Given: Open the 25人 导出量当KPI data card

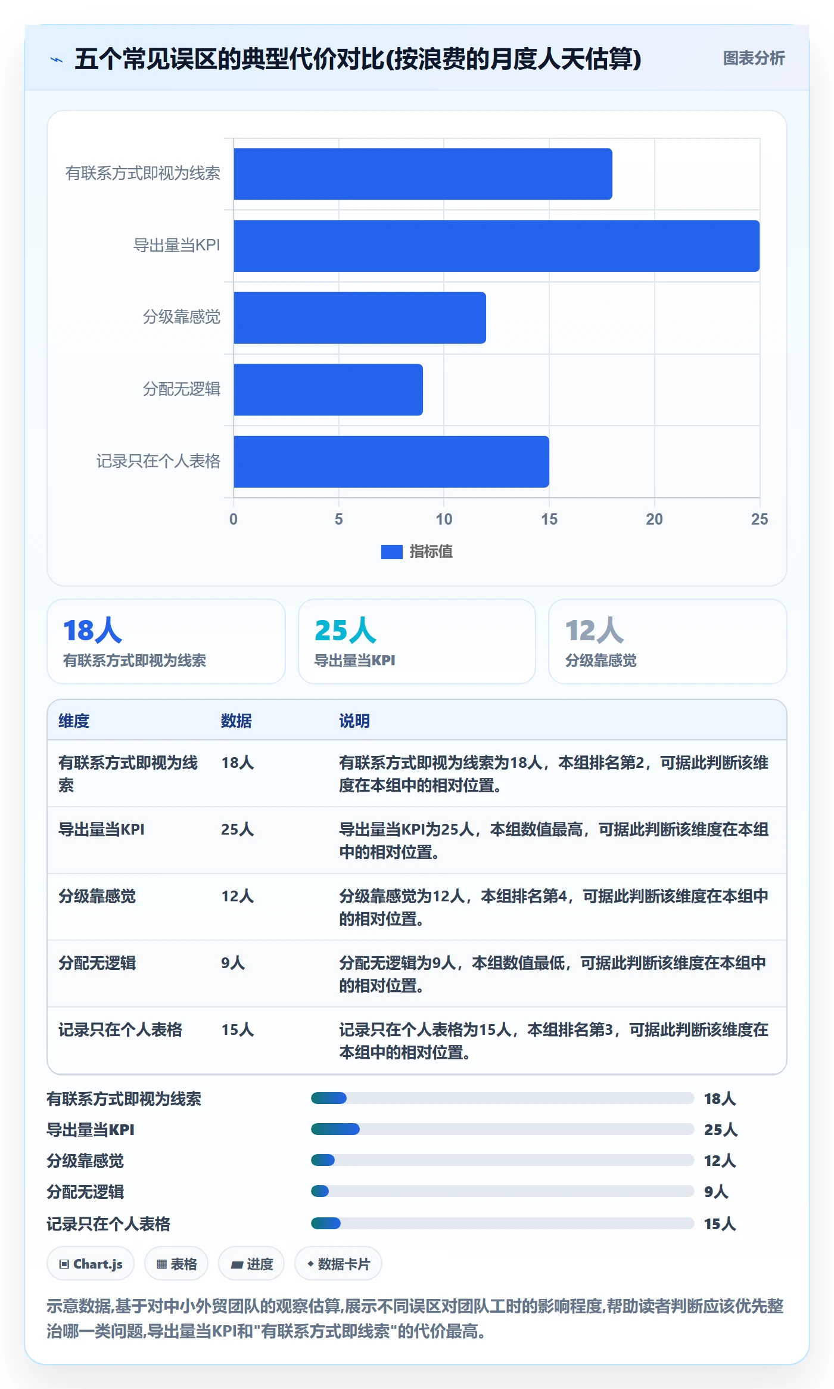Looking at the screenshot, I should coord(417,641).
